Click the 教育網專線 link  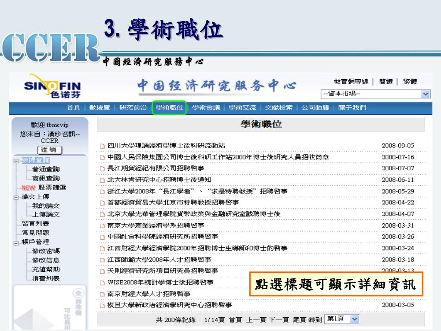[x=351, y=81]
